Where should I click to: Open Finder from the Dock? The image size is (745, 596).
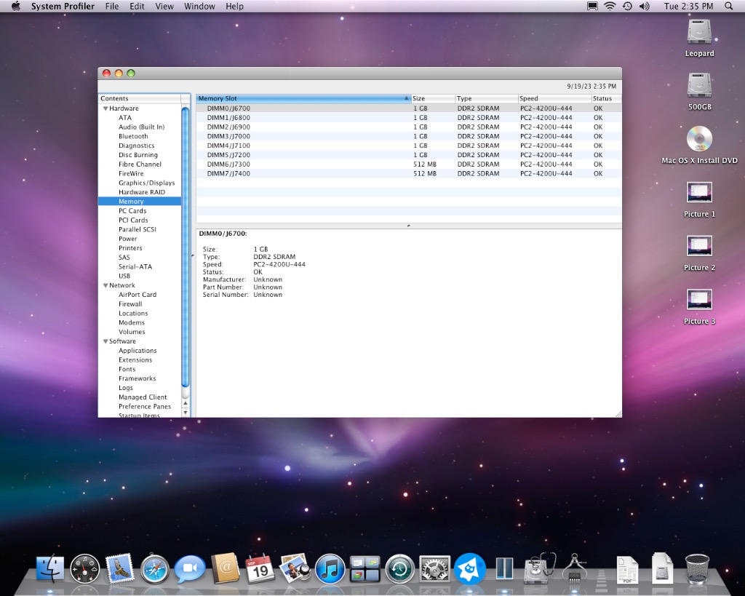pos(50,568)
